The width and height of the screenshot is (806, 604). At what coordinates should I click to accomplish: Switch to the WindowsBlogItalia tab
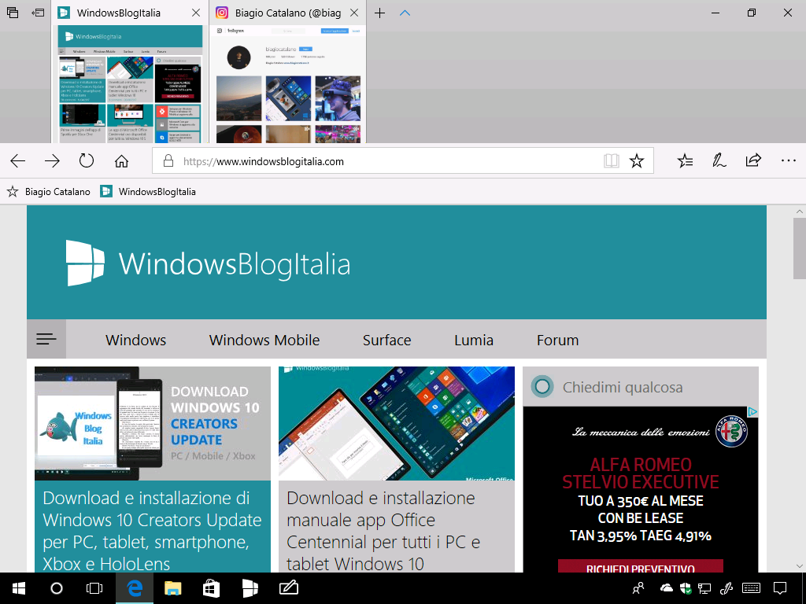pyautogui.click(x=119, y=13)
